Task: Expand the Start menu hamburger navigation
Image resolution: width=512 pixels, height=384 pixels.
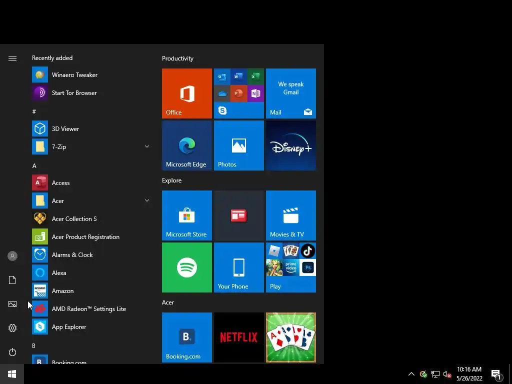Action: pyautogui.click(x=12, y=58)
